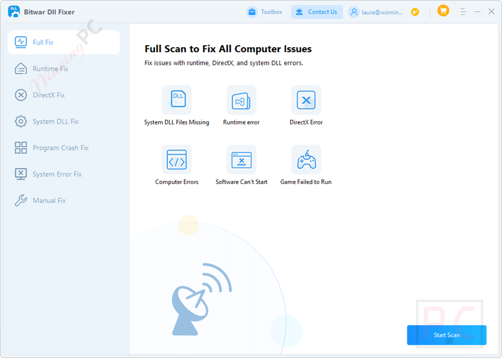Click the 'Software Can't Start' label
The width and height of the screenshot is (502, 358).
[242, 182]
